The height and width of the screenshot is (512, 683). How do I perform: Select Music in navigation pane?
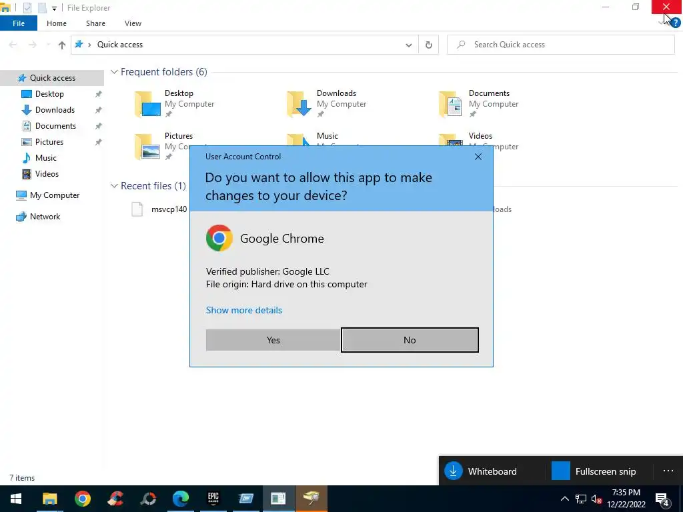pyautogui.click(x=46, y=157)
